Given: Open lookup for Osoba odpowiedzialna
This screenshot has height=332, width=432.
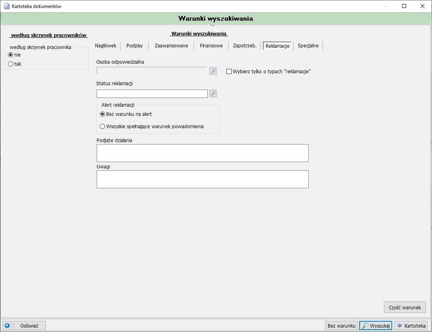Looking at the screenshot, I should pos(213,71).
